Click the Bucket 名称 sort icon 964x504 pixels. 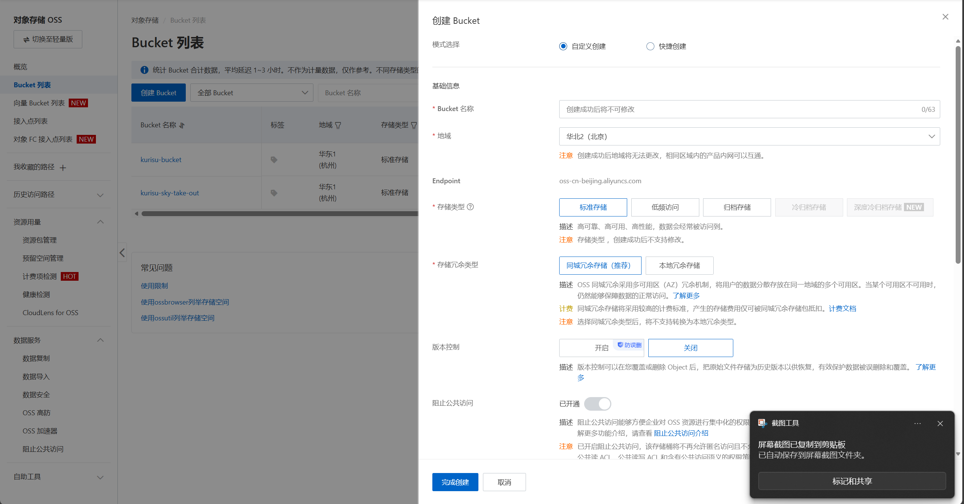[182, 125]
